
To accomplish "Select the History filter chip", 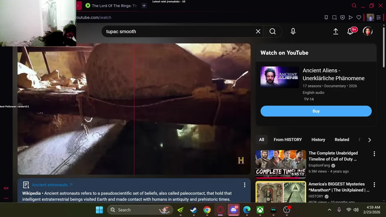I will [318, 140].
